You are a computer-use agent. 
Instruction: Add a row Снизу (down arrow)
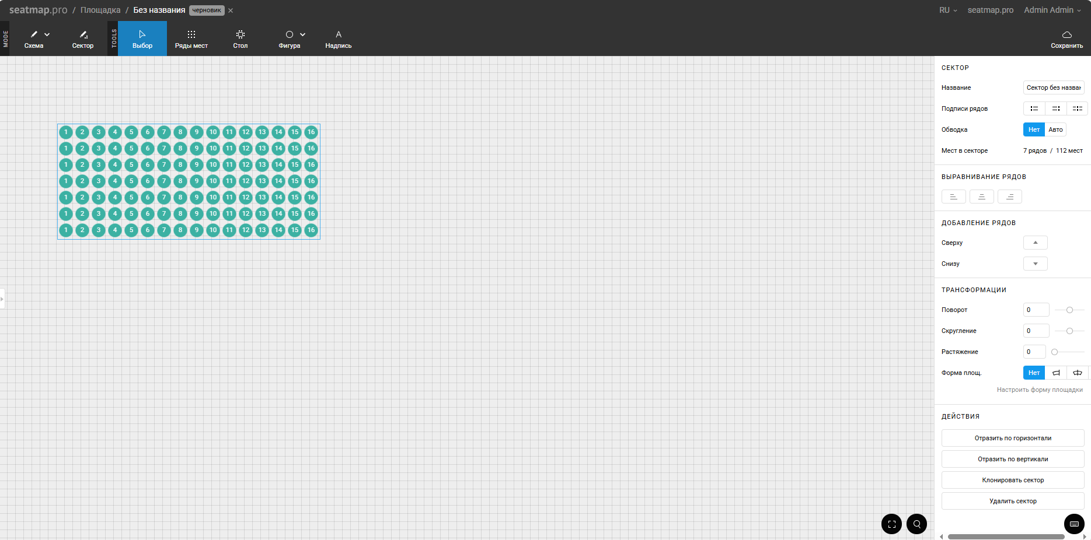(1036, 264)
